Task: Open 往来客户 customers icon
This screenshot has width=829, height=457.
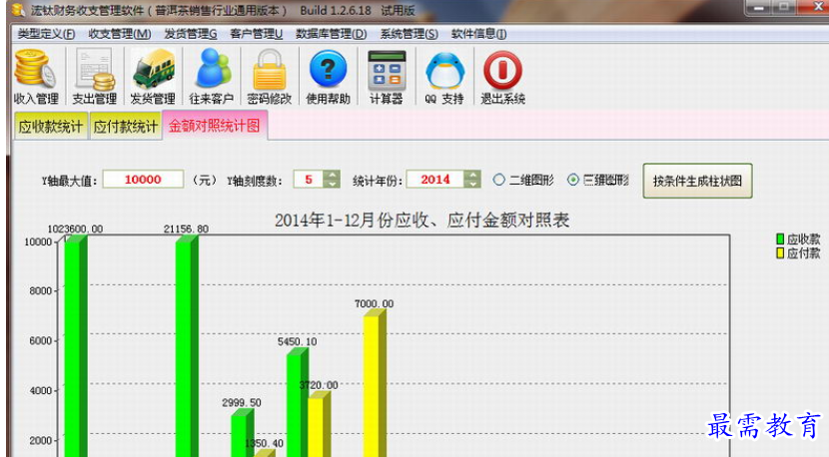Action: point(212,69)
